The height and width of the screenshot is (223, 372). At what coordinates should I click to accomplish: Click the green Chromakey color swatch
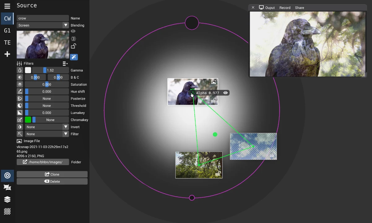click(x=28, y=120)
